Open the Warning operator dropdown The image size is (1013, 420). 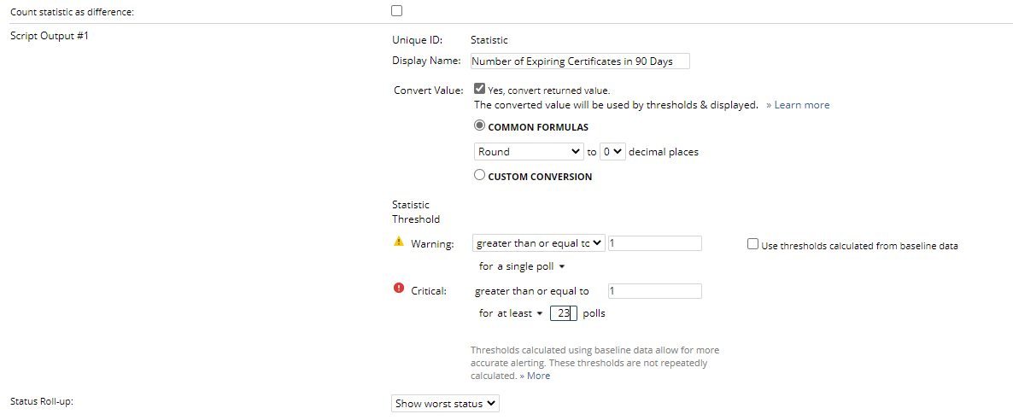pyautogui.click(x=538, y=242)
